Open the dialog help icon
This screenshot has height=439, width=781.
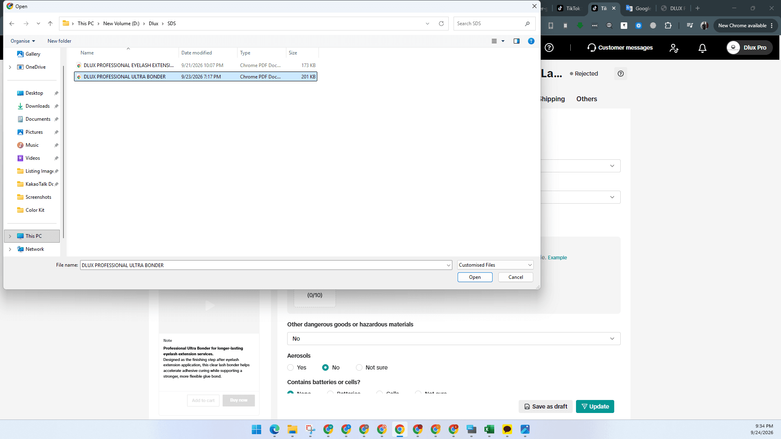click(x=531, y=41)
